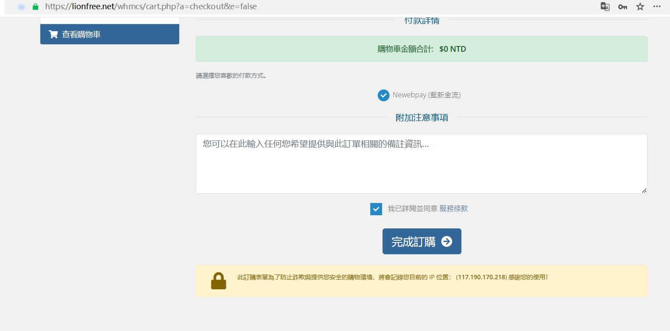Click the IP address 117.190.170.218 text
The height and width of the screenshot is (331, 670).
[x=482, y=277]
